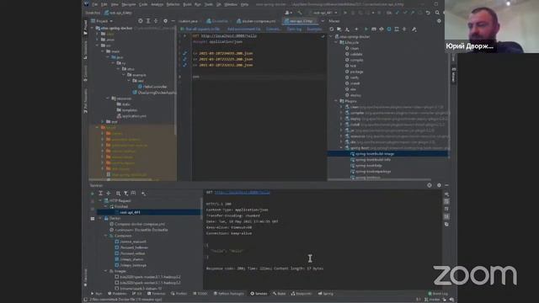Hide the Project tool window
The image size is (539, 303).
click(x=173, y=21)
